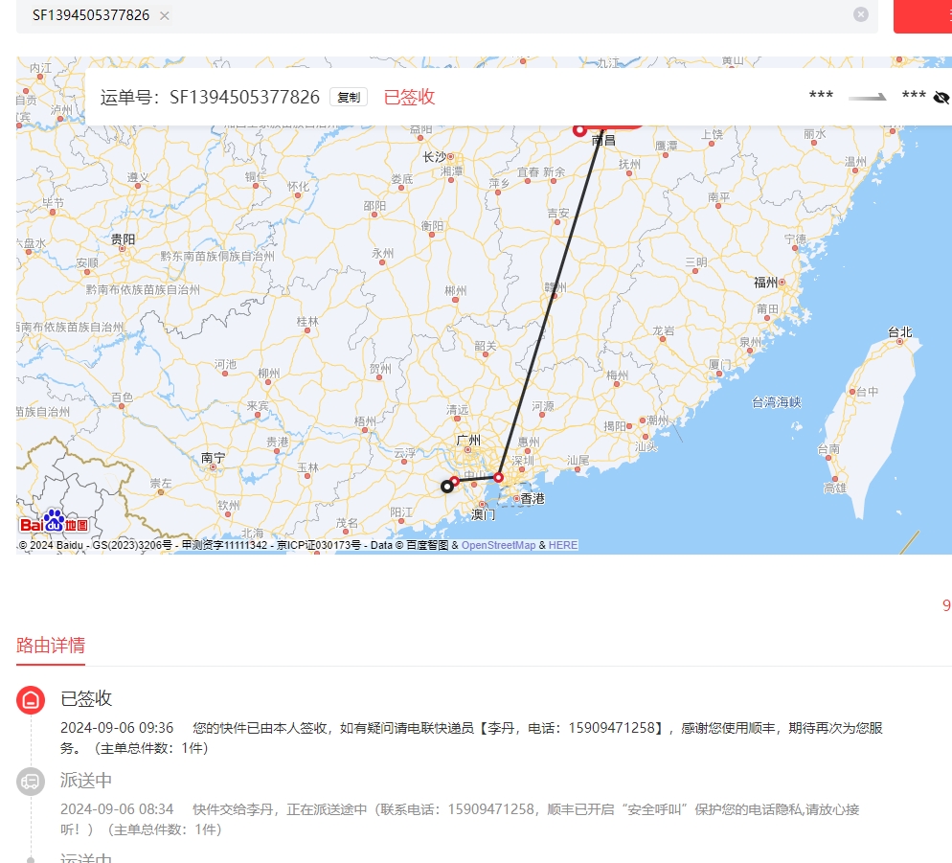Click the 梅州 label on the map

(617, 375)
